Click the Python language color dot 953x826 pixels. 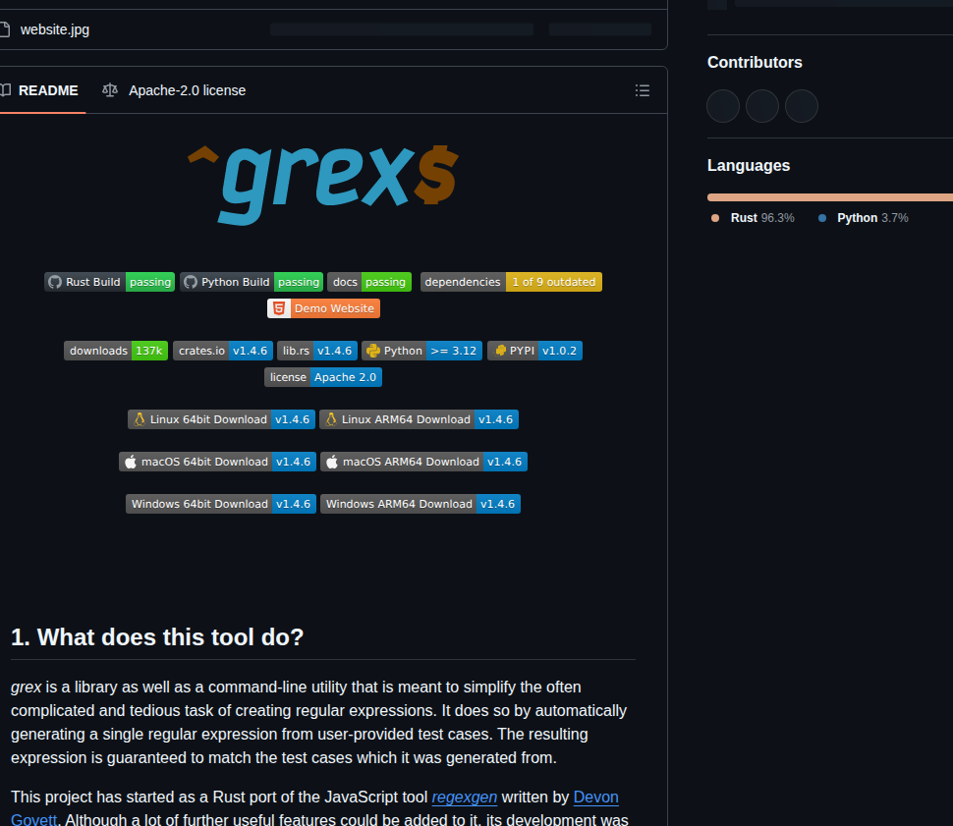822,218
